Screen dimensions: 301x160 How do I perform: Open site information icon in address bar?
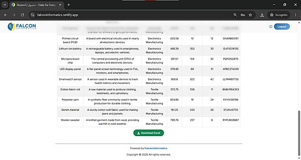click(x=33, y=15)
